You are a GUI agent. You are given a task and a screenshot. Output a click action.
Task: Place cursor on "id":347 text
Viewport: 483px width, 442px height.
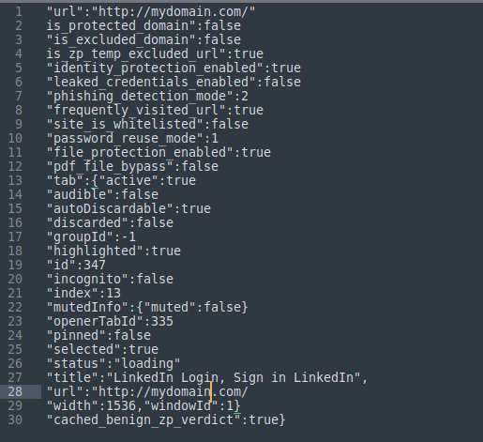tap(76, 265)
